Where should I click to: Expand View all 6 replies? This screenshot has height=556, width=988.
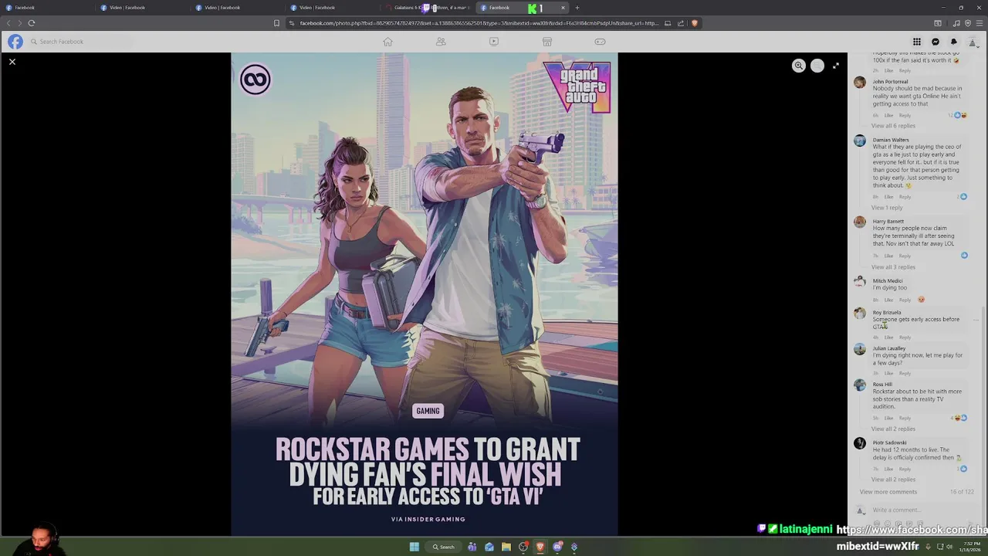(893, 126)
